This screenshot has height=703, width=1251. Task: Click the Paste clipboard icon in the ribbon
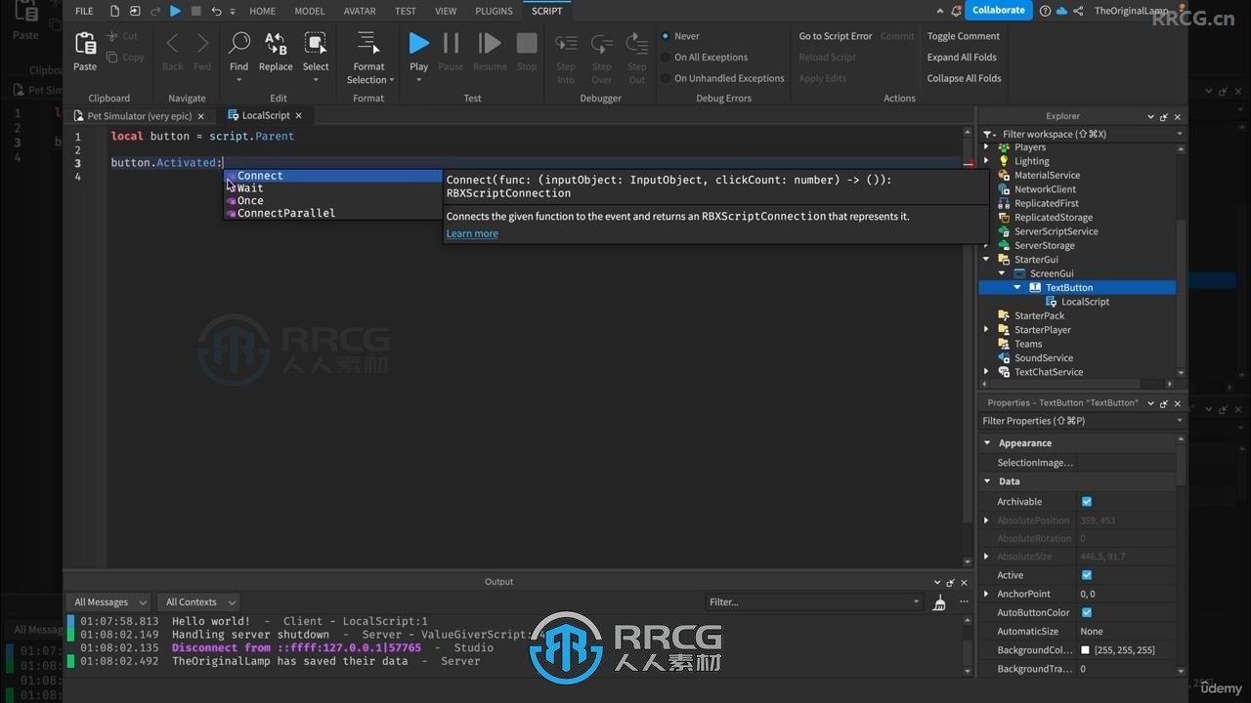85,45
